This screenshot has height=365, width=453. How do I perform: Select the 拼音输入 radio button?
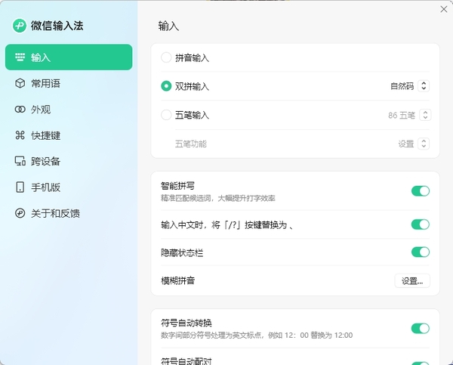(x=166, y=57)
